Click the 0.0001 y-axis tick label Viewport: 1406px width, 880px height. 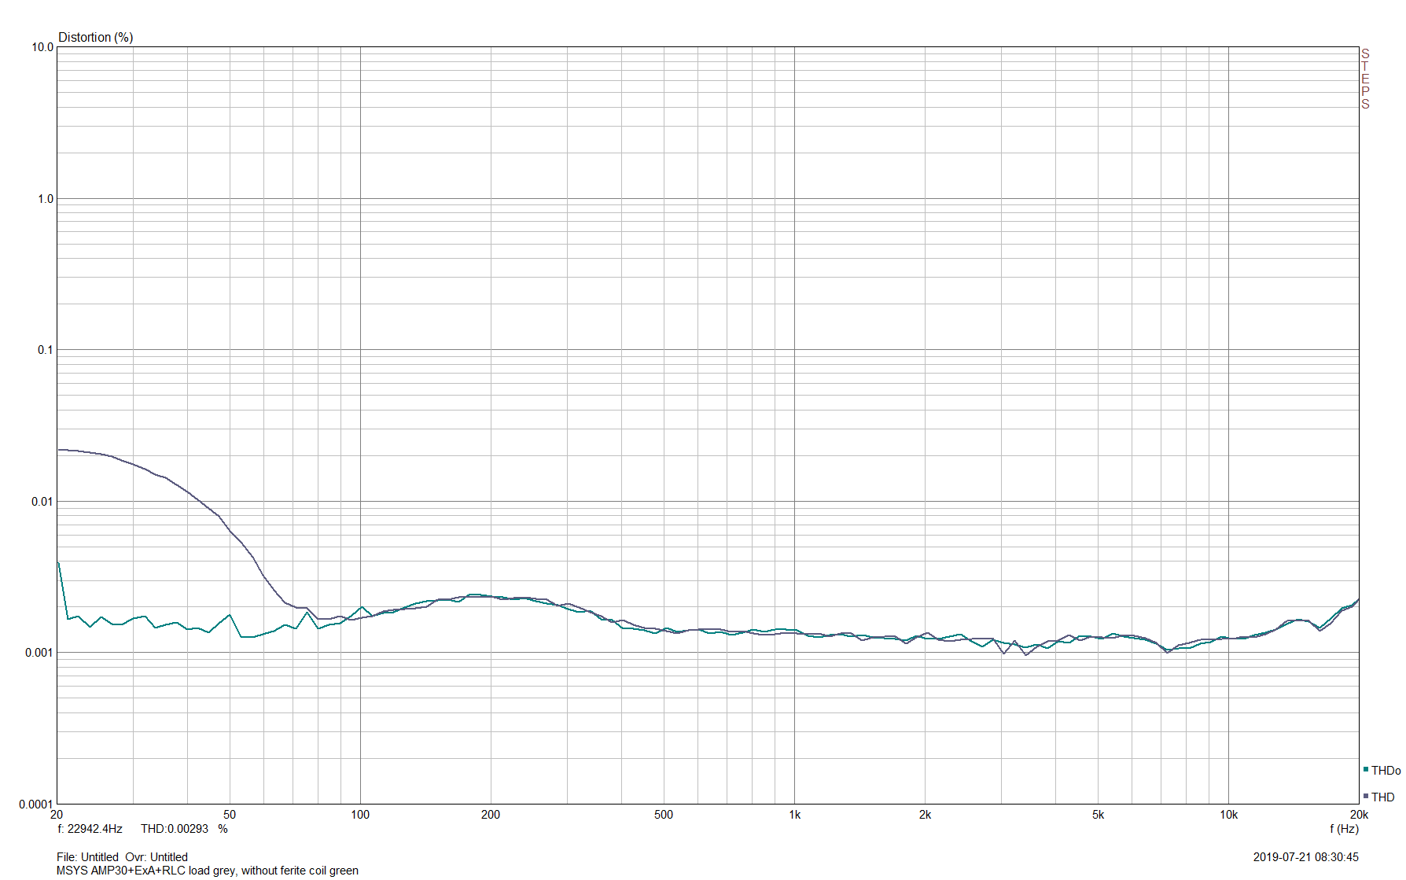(36, 805)
